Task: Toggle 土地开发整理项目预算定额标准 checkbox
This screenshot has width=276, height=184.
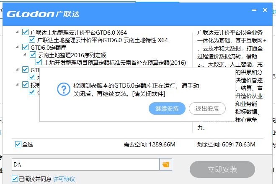Action: click(39, 62)
